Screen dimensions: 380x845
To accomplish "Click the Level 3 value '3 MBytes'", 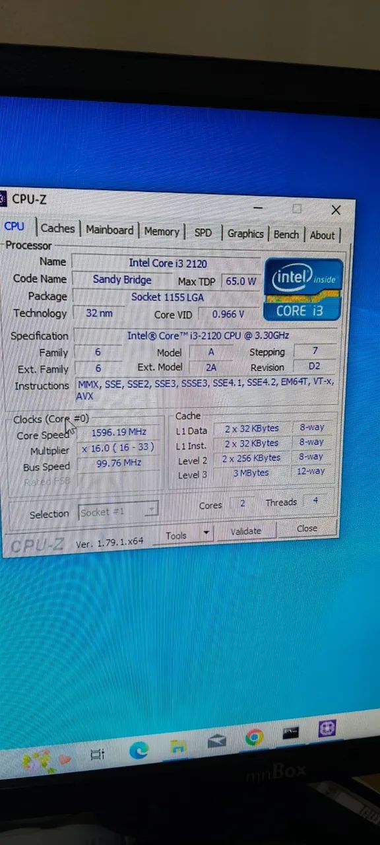I will 251,473.
